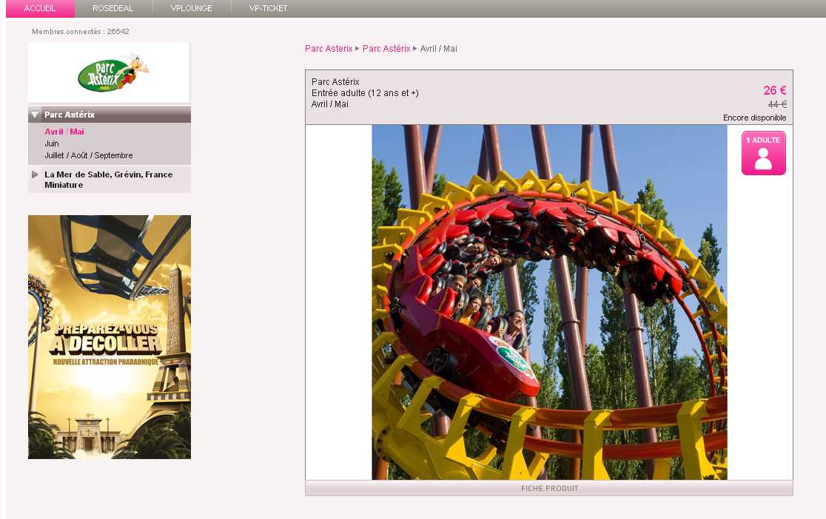Open the FICHE PRODUIT bar

(549, 489)
